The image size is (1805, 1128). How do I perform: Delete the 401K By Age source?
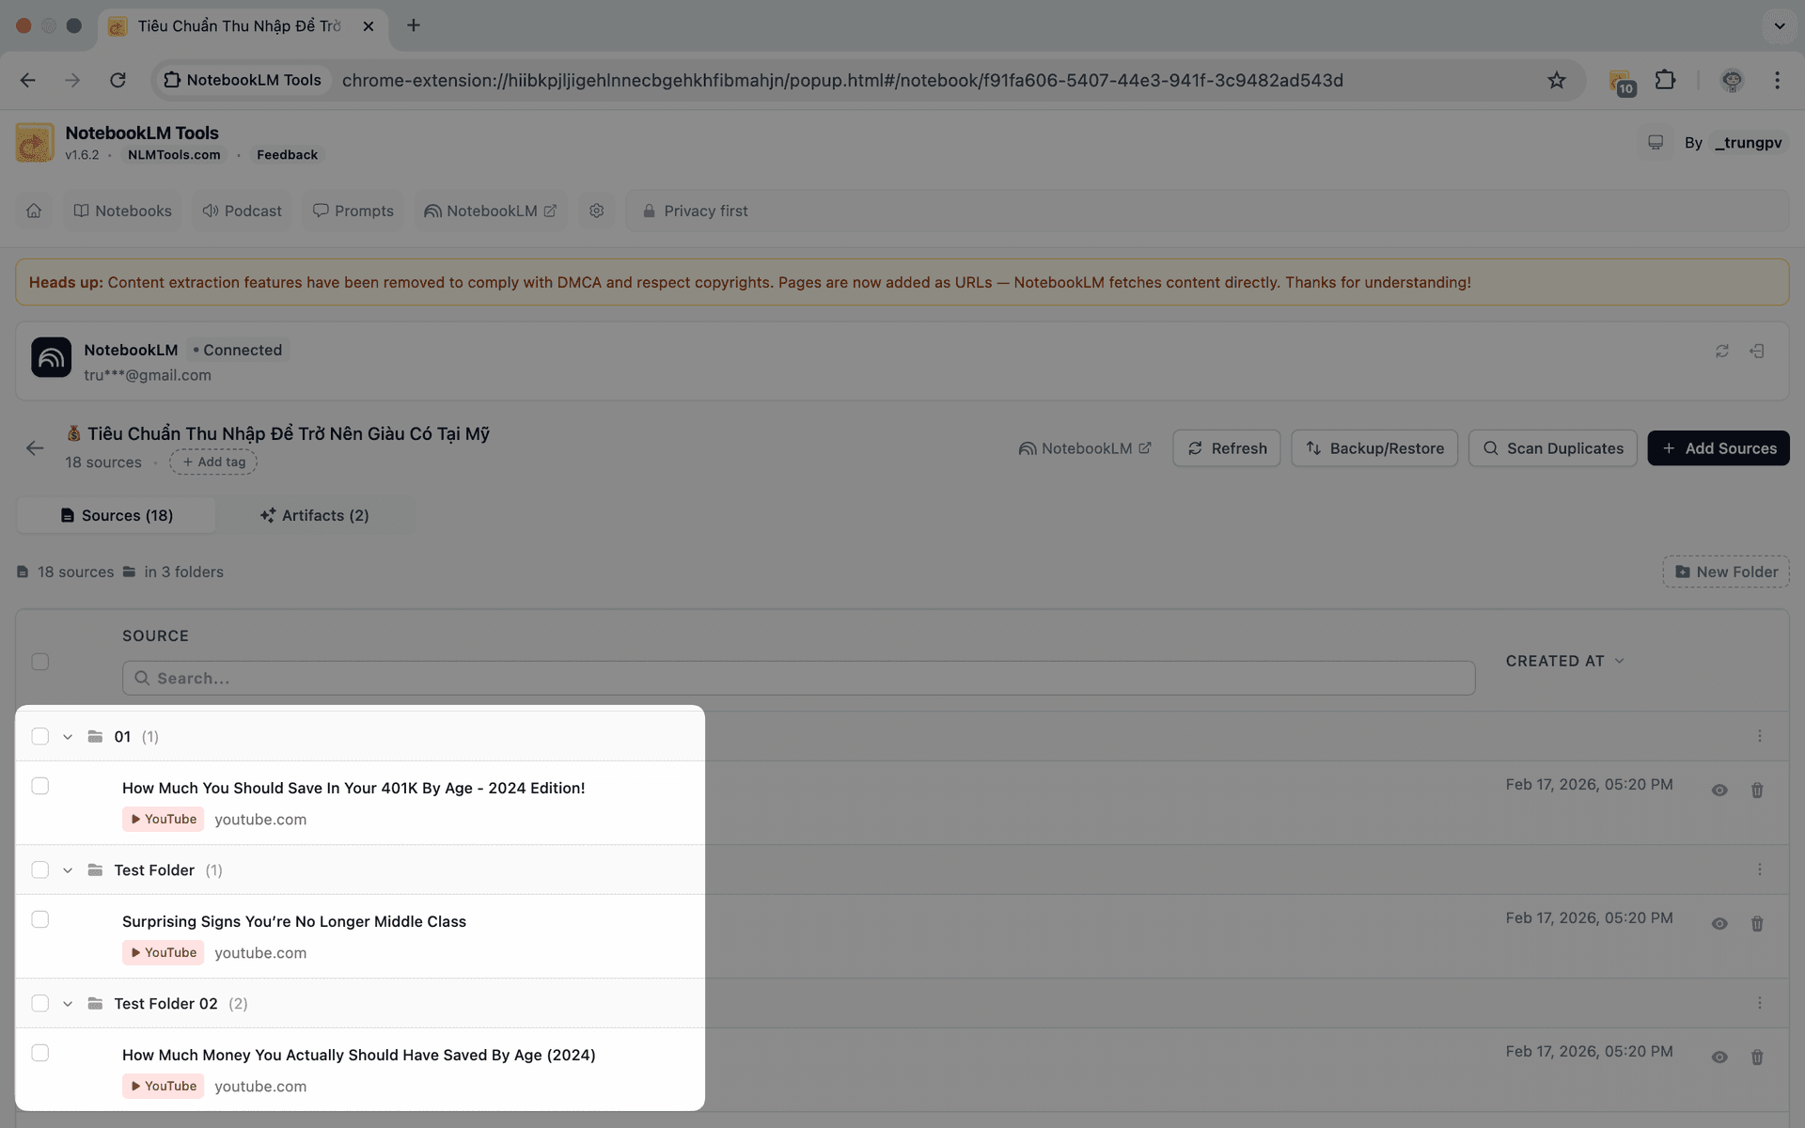click(1756, 791)
